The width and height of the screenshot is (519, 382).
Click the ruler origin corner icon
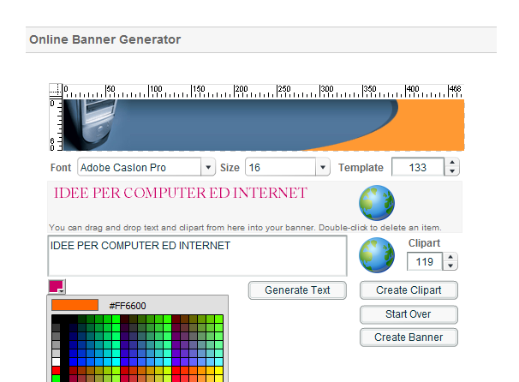pyautogui.click(x=56, y=90)
